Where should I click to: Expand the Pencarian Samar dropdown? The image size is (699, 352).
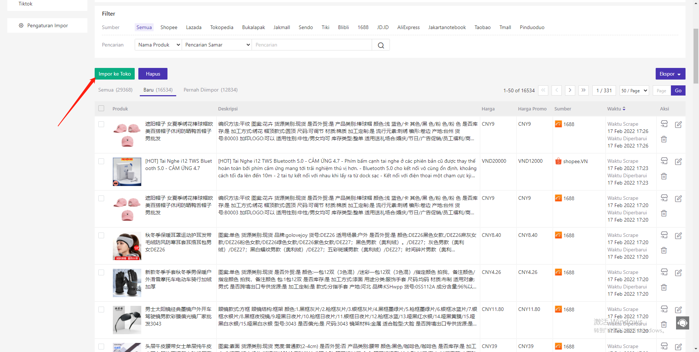(x=217, y=45)
